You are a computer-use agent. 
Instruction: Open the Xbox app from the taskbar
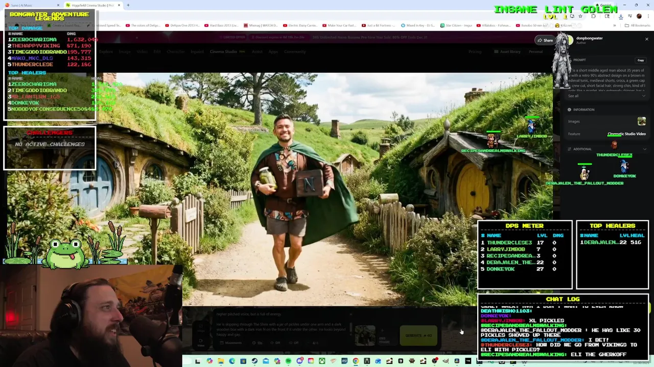click(322, 361)
